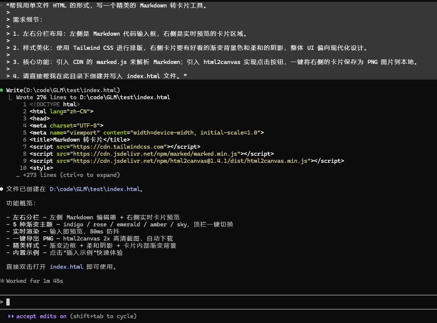Click the asterisk icon beside "Worked for 1m 45s"
Screen dimensions: 437x323
coord(2,281)
